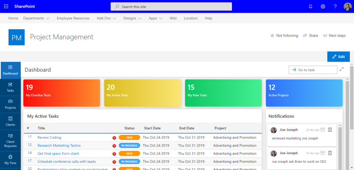Expand the Designs menu
This screenshot has width=354, height=170.
(132, 18)
